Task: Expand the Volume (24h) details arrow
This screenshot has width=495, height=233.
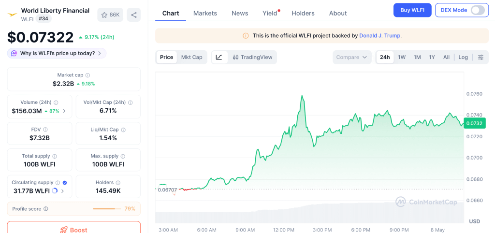Action: click(64, 111)
